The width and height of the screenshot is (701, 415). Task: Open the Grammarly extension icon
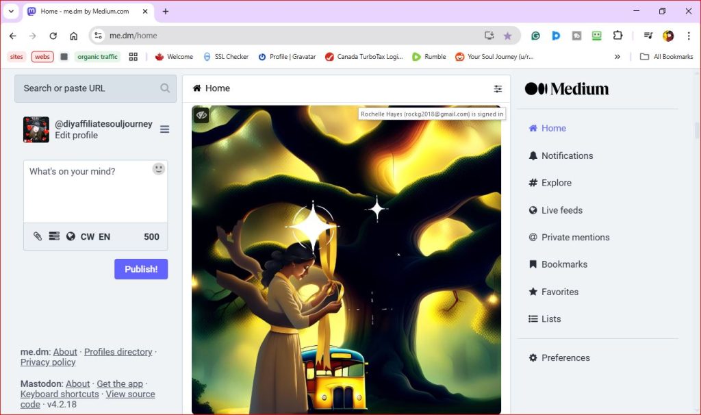tap(535, 36)
